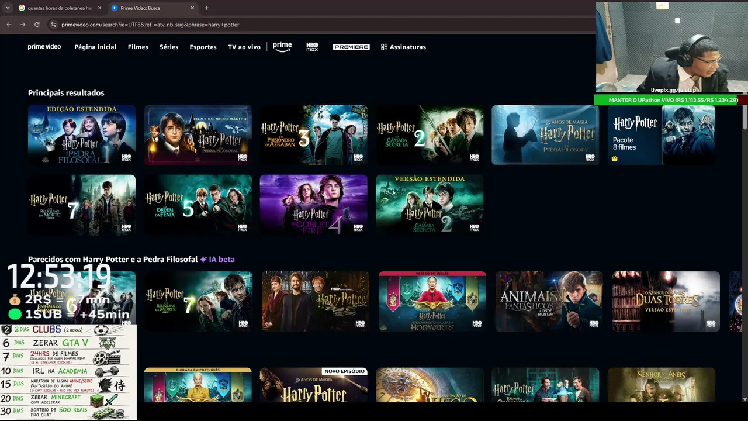Click the page vertical scrollbar

click(745, 117)
